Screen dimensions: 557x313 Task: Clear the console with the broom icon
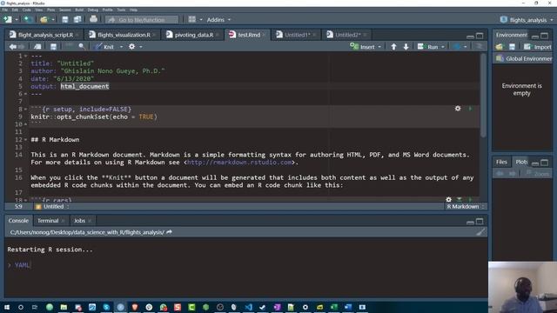480,232
